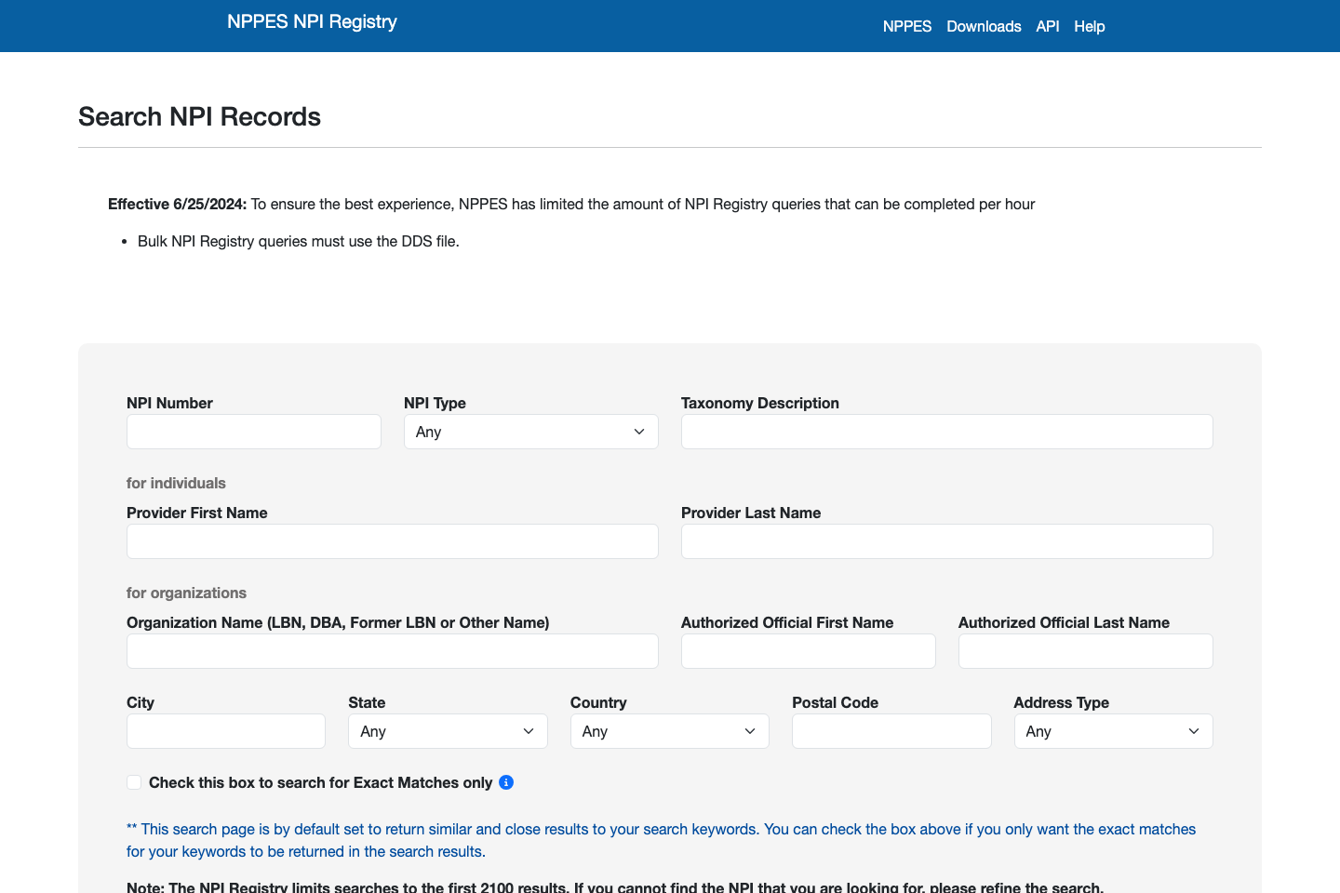1340x893 pixels.
Task: Open the Country dropdown
Action: [669, 731]
